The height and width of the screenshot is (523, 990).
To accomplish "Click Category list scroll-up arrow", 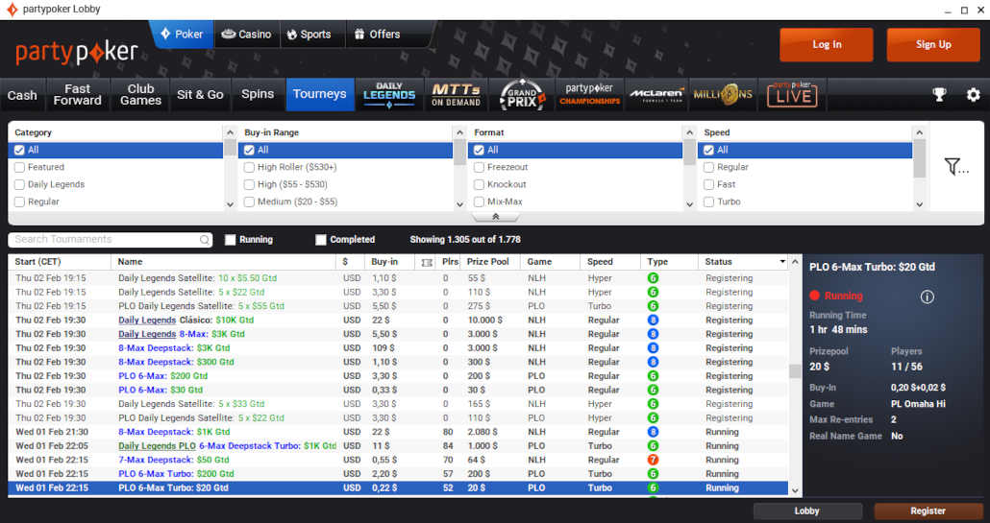I will point(230,132).
